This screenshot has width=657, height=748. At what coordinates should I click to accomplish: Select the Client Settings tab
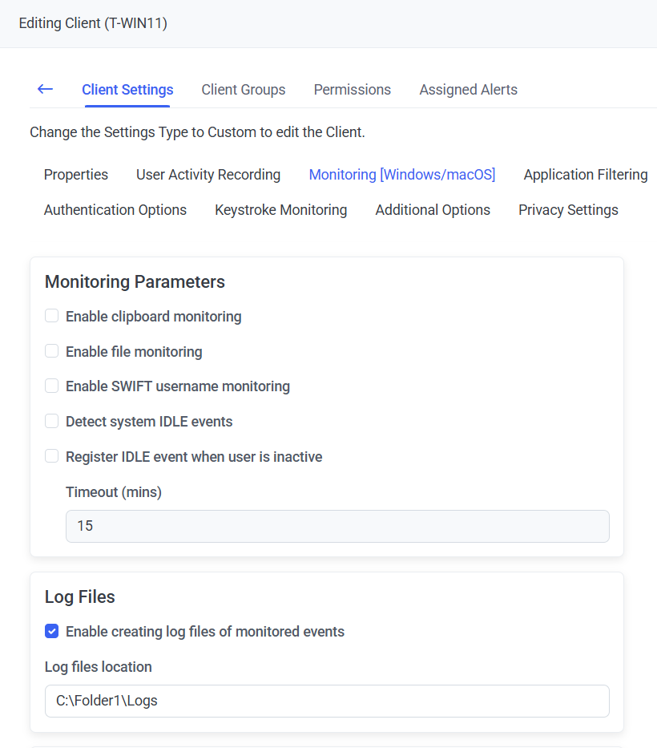(127, 90)
